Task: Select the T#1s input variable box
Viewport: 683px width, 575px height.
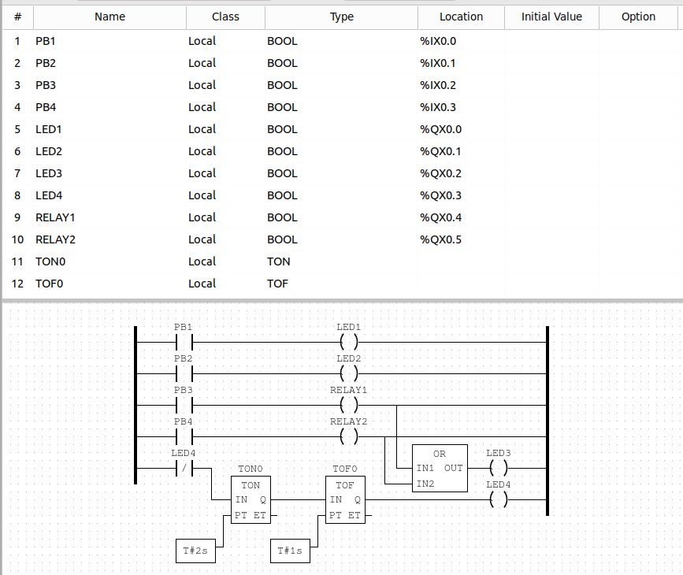Action: point(290,551)
